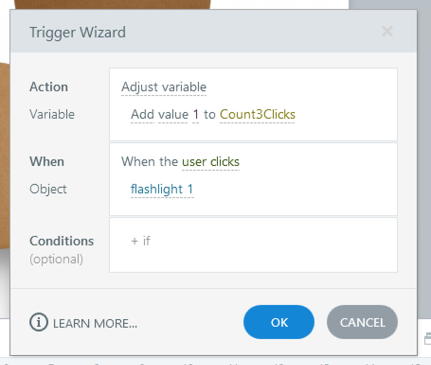Change the Add operator selector
The image size is (431, 365).
click(142, 115)
